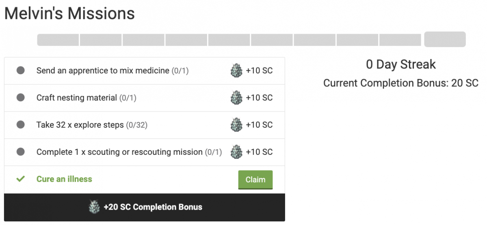487x225 pixels.
Task: Click gray status dot for Craft nesting material
Action: coord(20,98)
